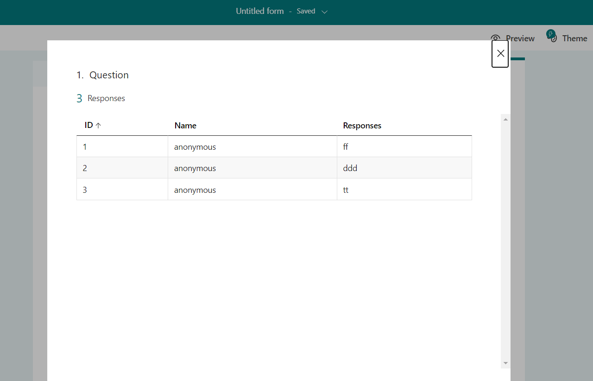
Task: Open the Preview eye icon
Action: click(x=496, y=38)
